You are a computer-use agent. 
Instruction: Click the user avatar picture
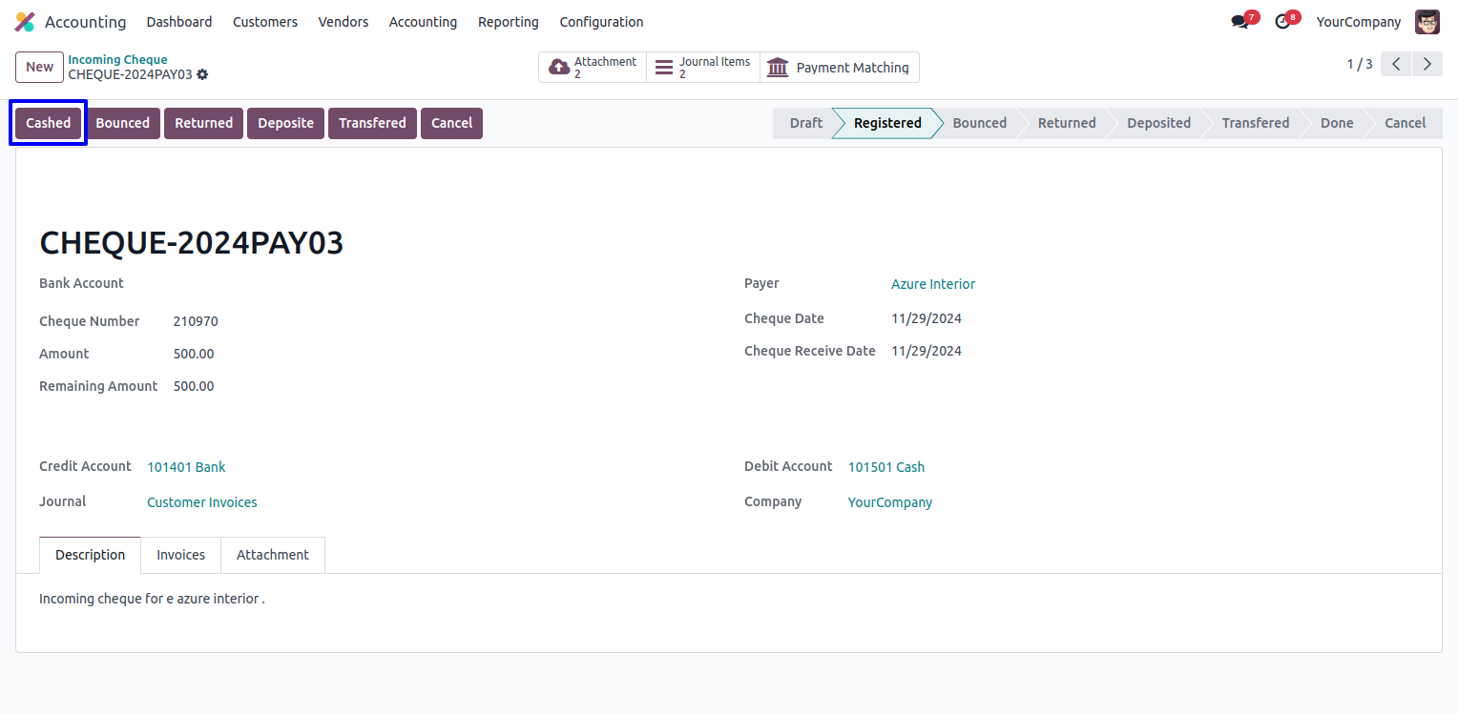point(1427,22)
